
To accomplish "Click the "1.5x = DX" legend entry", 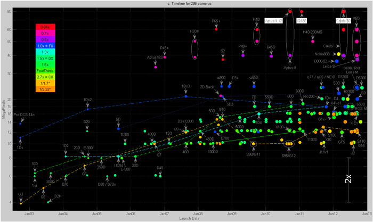I will click(x=45, y=58).
